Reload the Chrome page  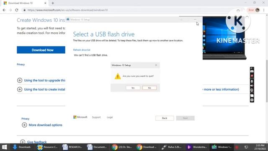point(17,10)
